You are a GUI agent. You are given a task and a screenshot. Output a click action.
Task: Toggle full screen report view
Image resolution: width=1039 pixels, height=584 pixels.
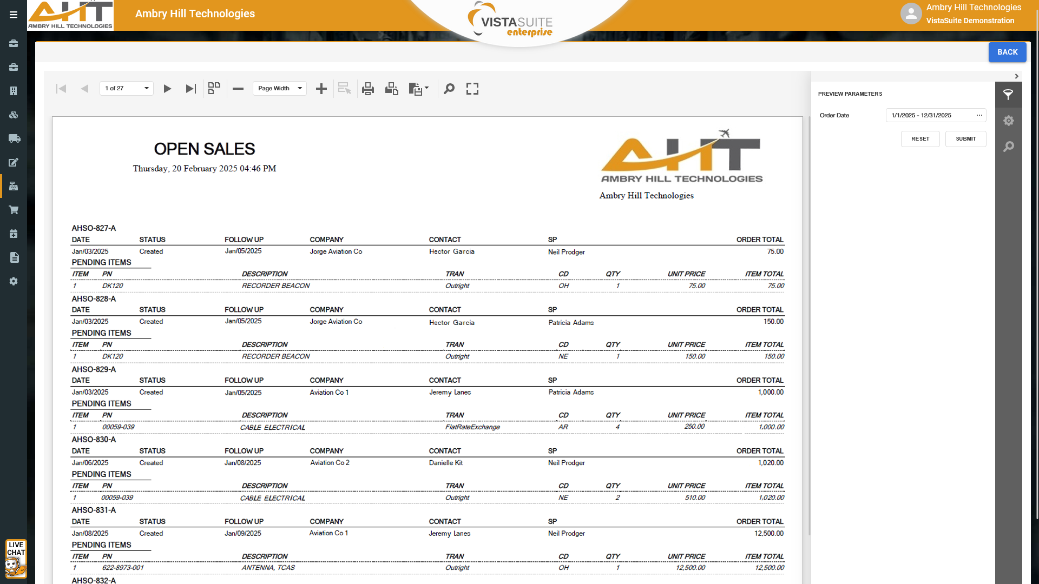point(472,89)
